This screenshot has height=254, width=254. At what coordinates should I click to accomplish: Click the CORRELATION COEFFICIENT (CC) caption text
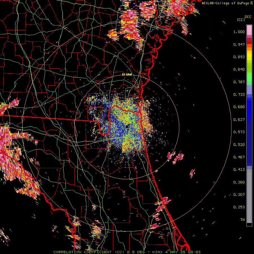(x=89, y=252)
